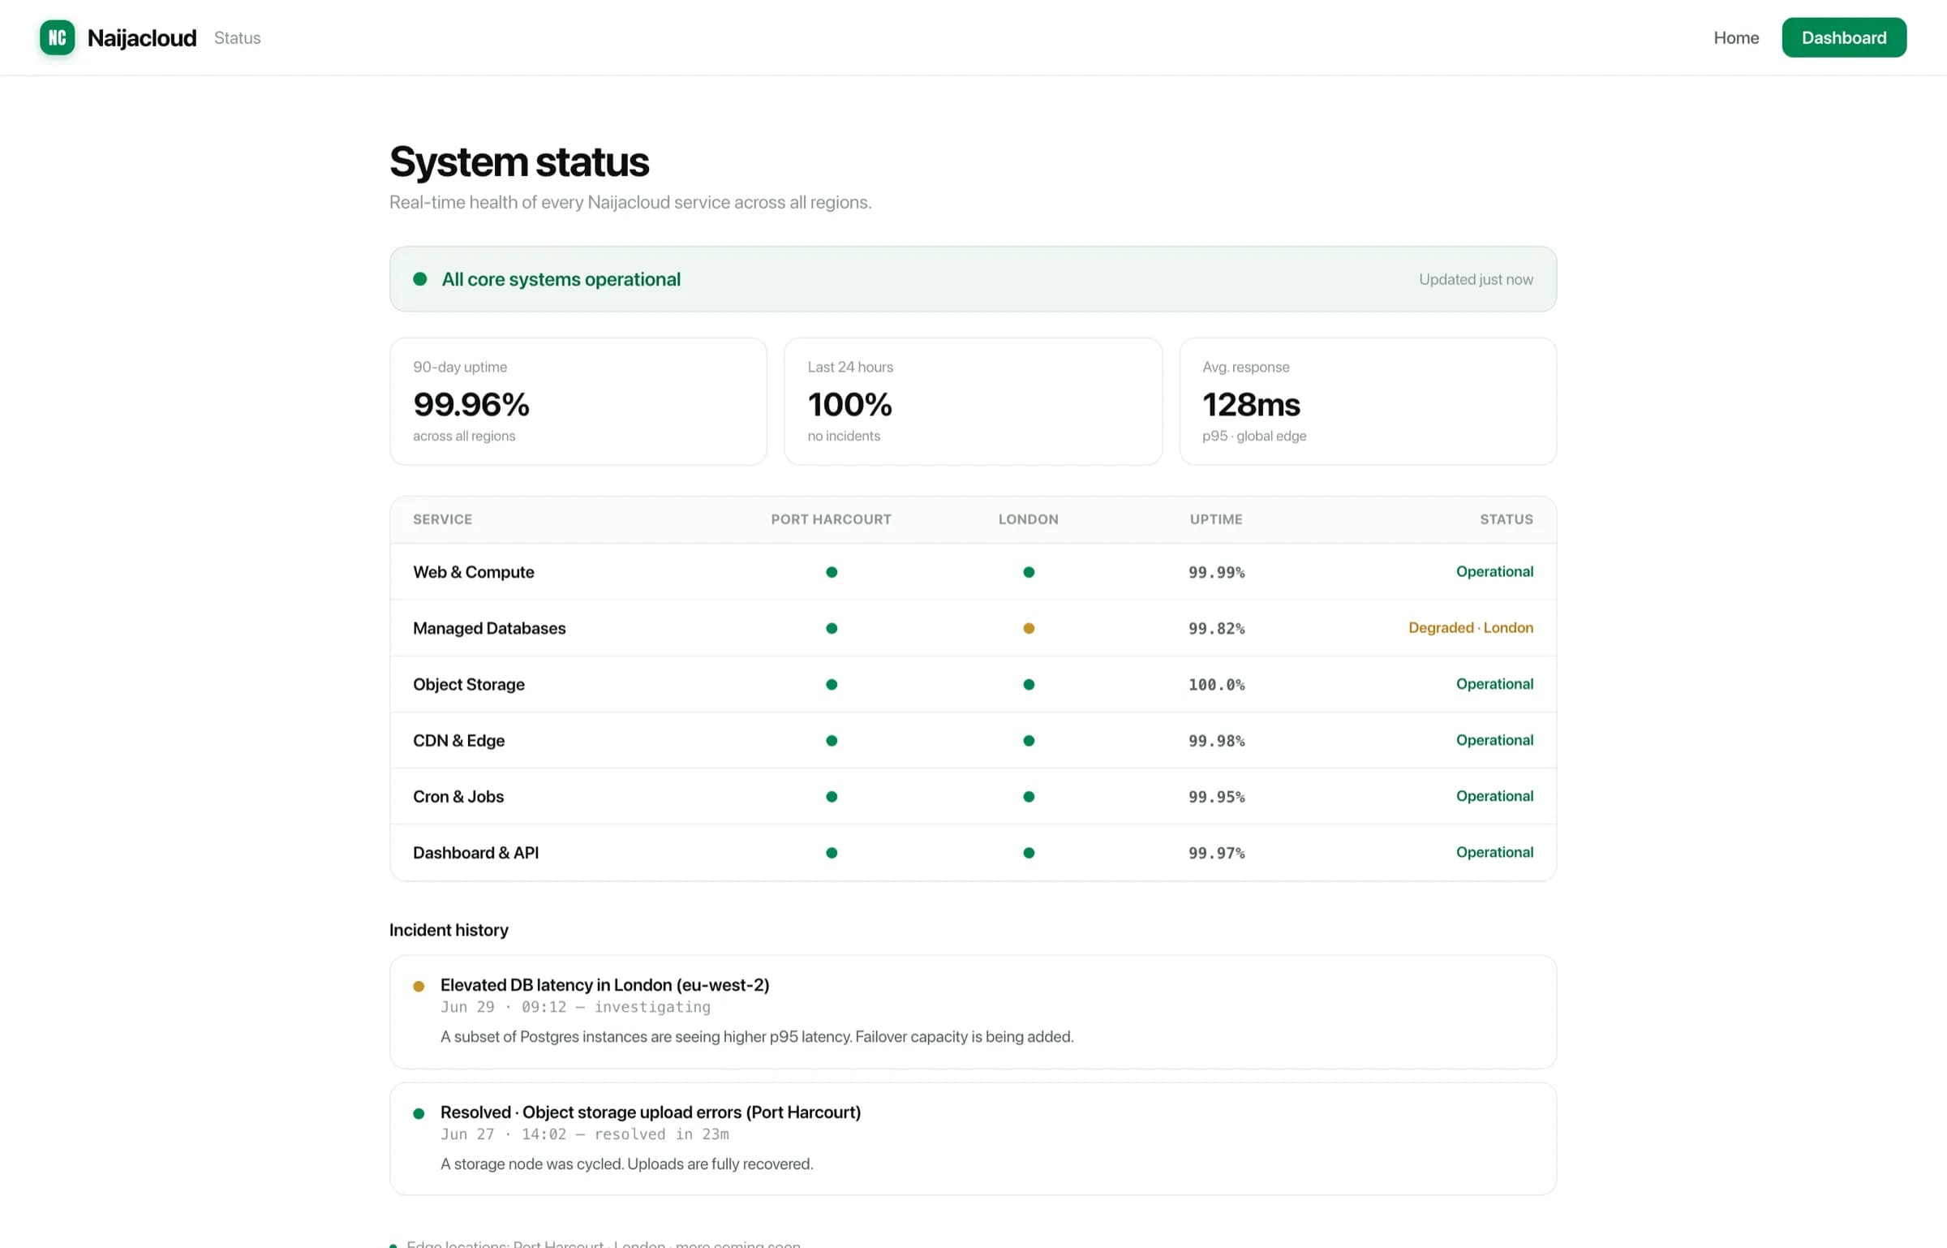
Task: Click the Degraded · London status label
Action: tap(1471, 628)
